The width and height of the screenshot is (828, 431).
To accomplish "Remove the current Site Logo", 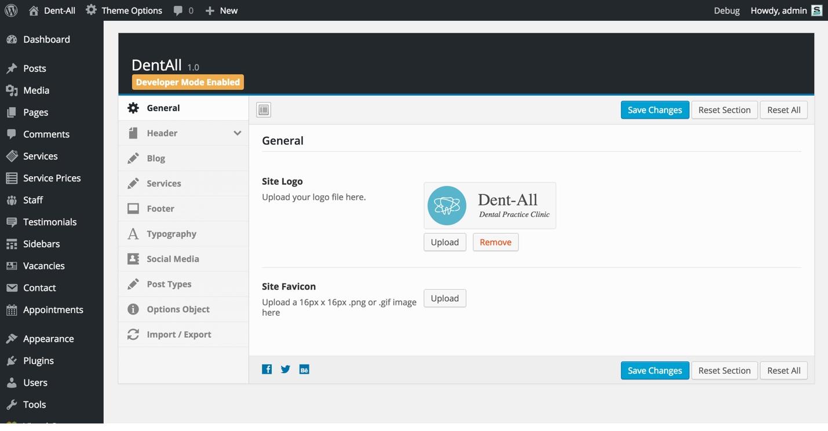I will point(495,242).
